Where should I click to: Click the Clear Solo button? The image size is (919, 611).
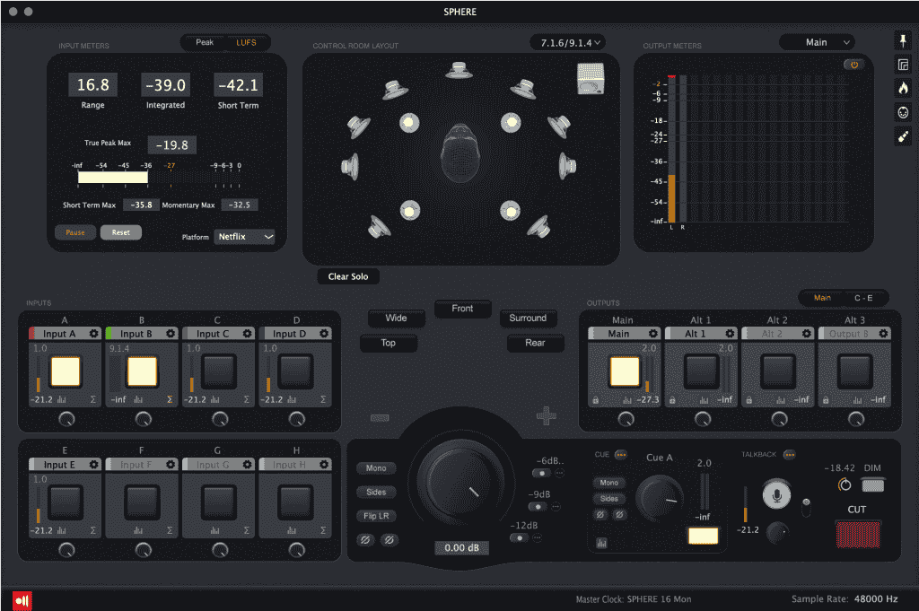point(348,276)
